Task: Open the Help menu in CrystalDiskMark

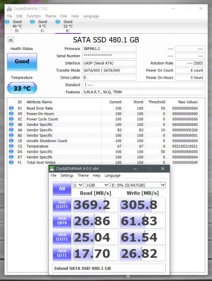Action: coord(96,175)
